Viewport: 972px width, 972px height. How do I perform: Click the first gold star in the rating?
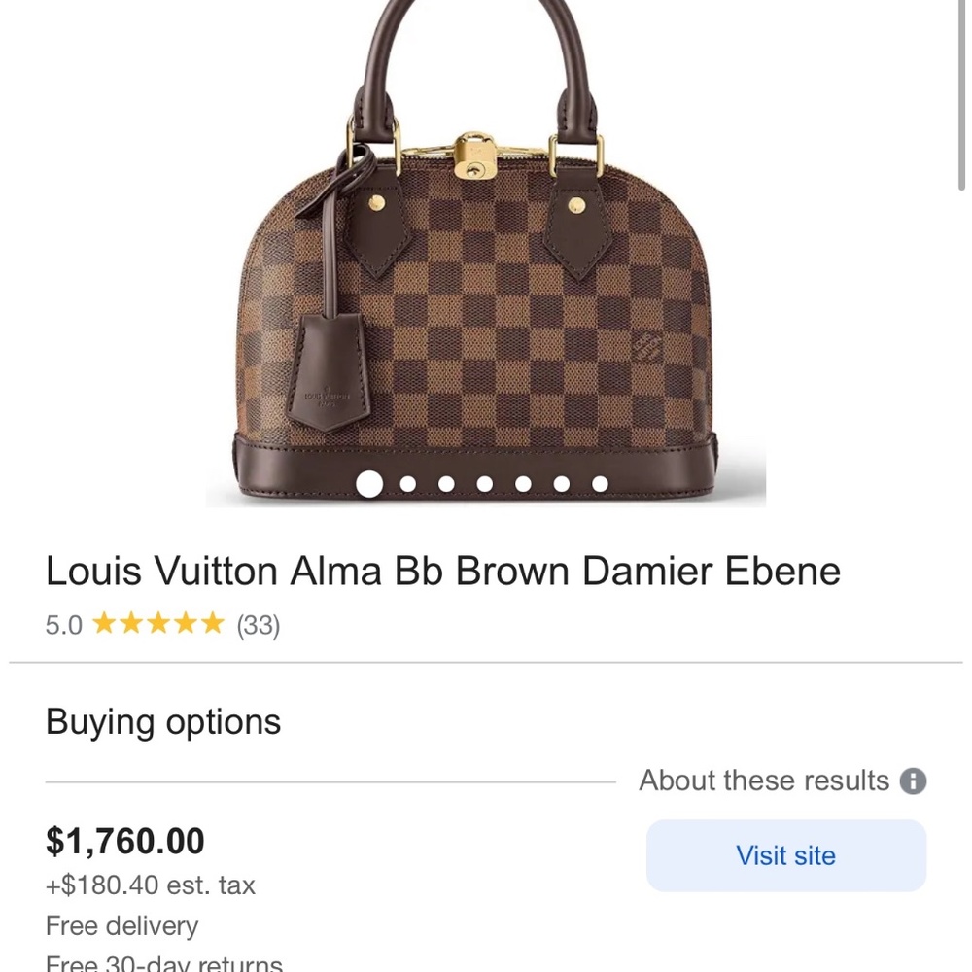(108, 623)
